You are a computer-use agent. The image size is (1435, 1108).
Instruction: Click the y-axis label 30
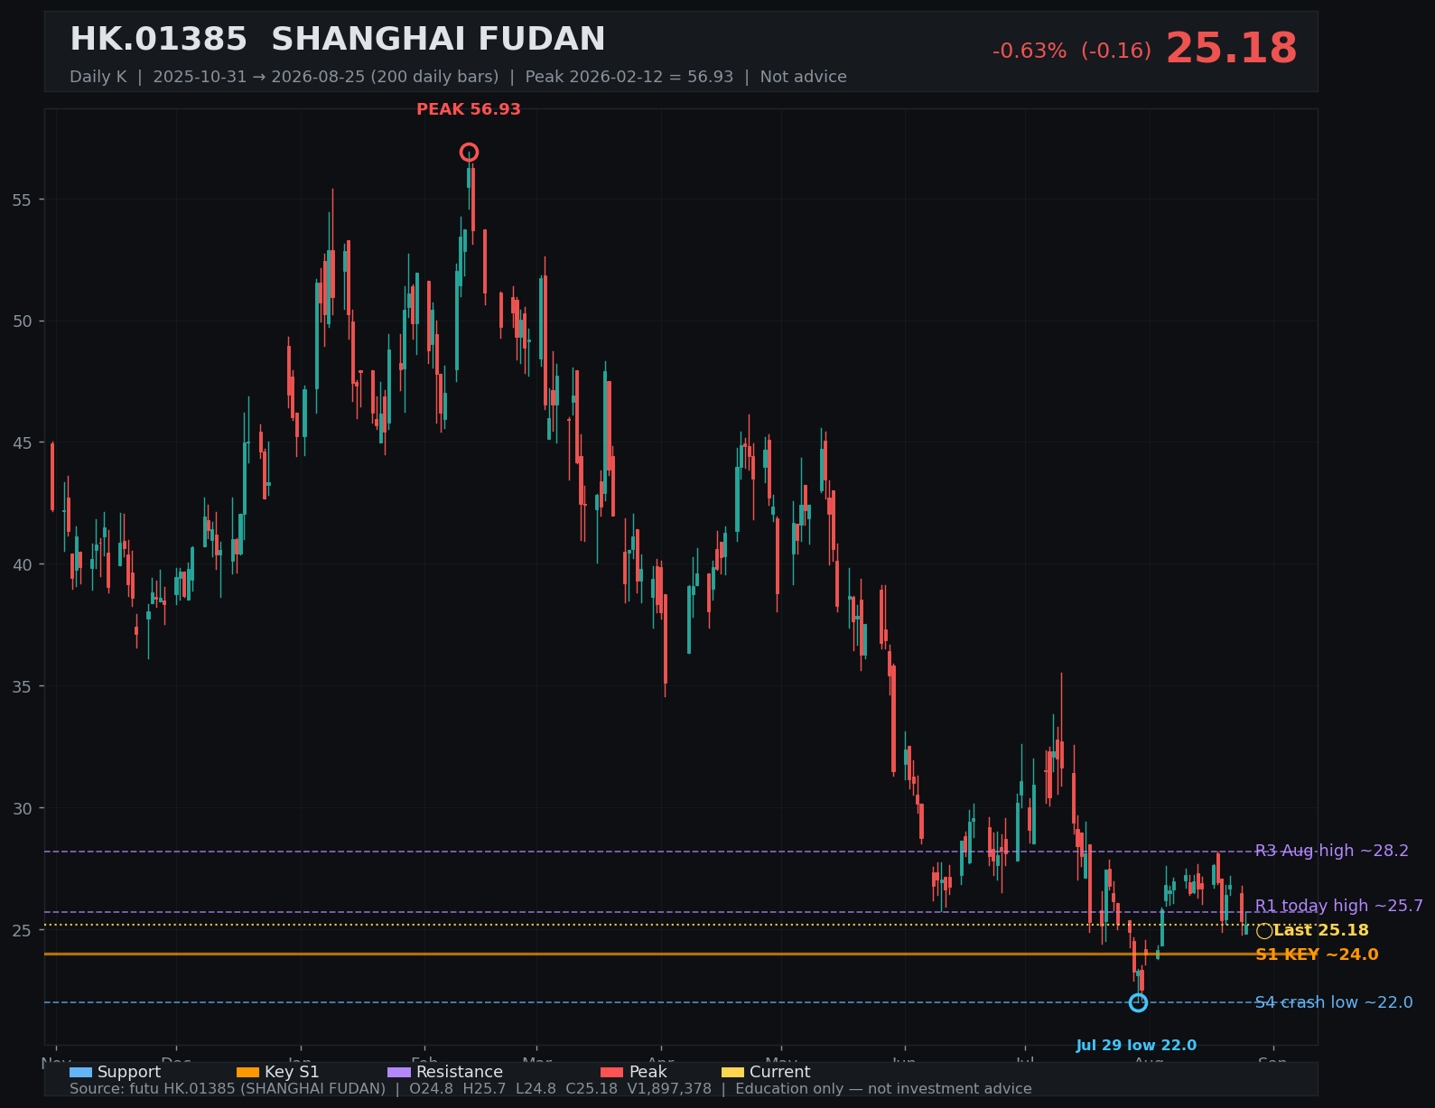[22, 808]
